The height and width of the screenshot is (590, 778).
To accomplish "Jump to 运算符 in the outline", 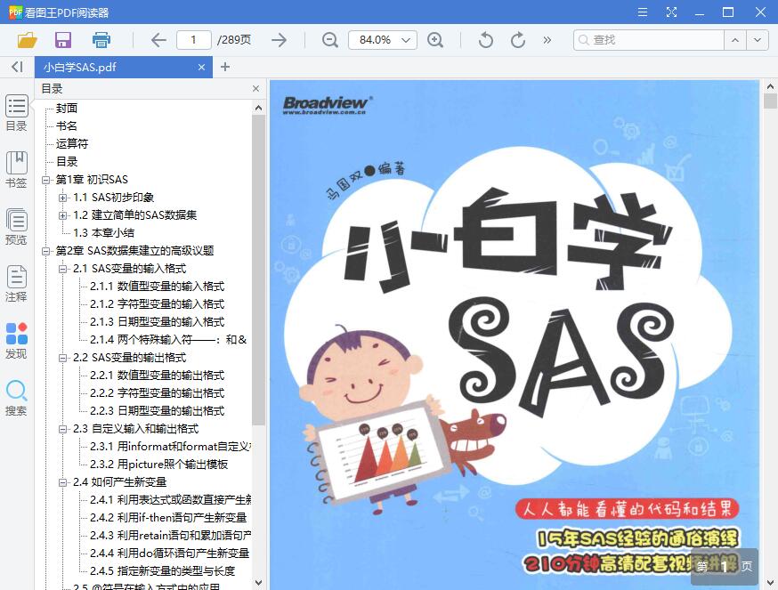I will coord(72,144).
